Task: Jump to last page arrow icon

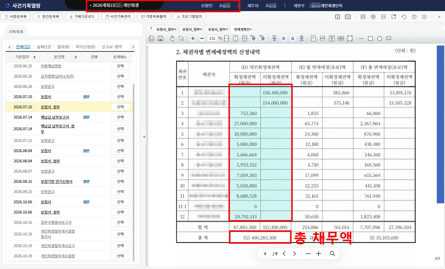Action: [x=302, y=38]
